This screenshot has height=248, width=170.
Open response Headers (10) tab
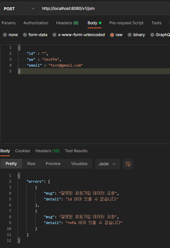coord(47,151)
